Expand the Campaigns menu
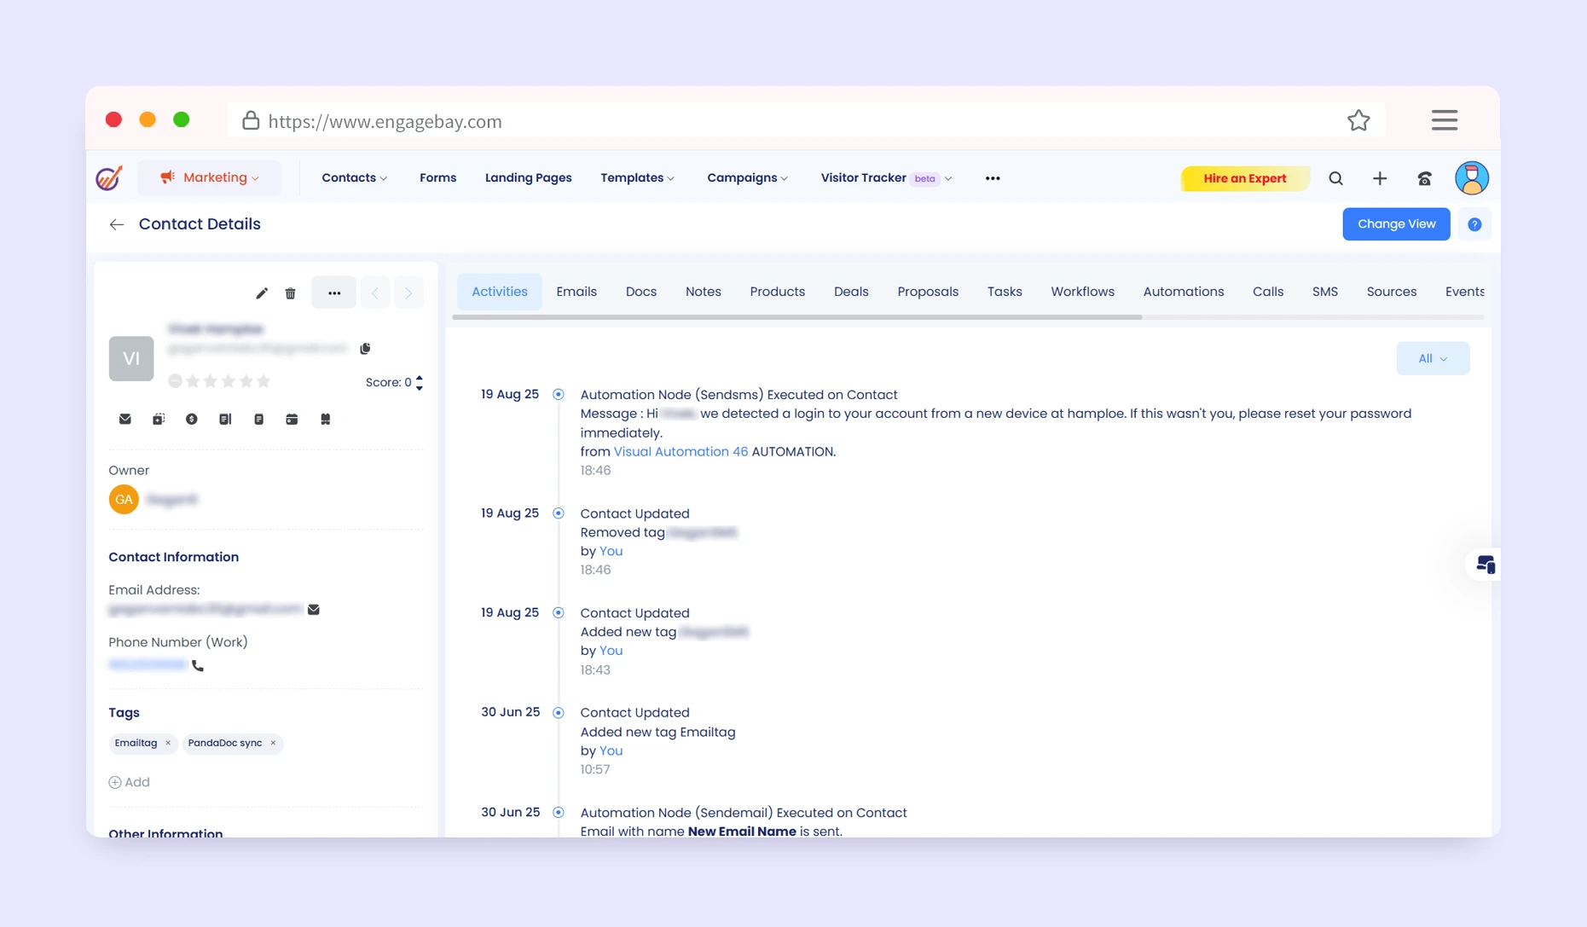 (747, 177)
